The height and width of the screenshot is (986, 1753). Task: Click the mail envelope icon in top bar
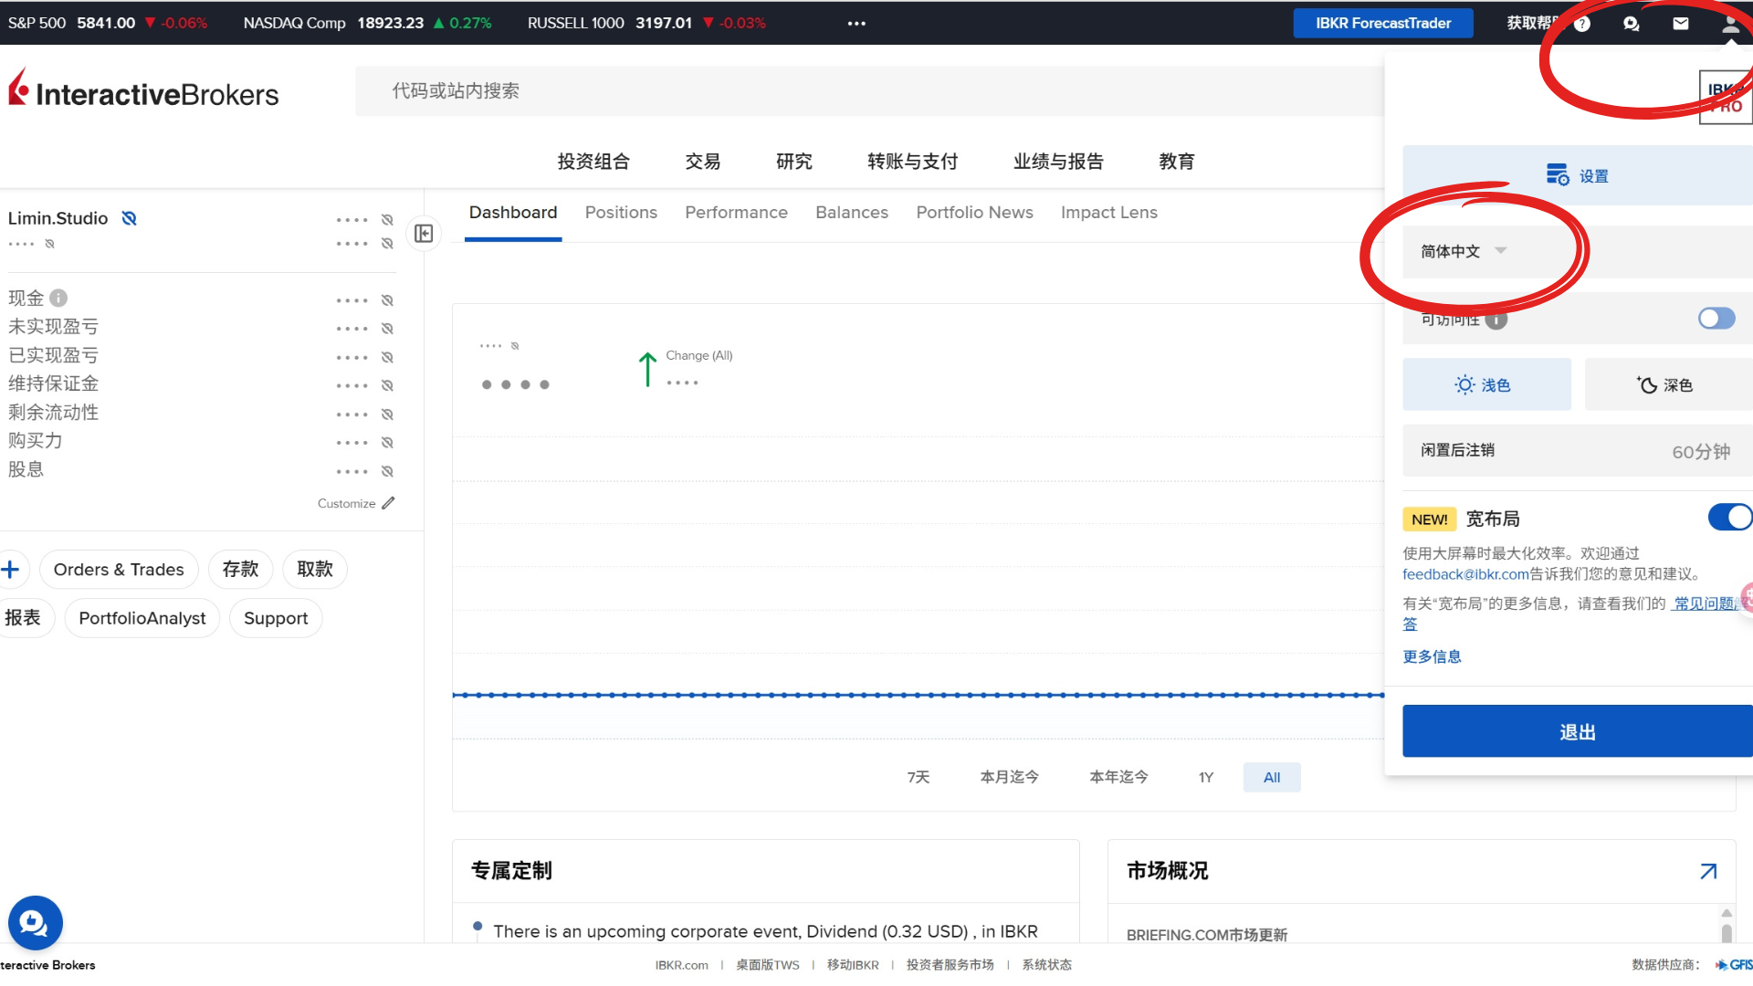click(x=1680, y=24)
